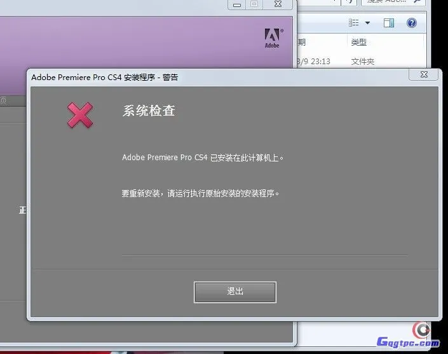Open Explorer help with the question mark icon
The width and height of the screenshot is (448, 354).
click(411, 23)
